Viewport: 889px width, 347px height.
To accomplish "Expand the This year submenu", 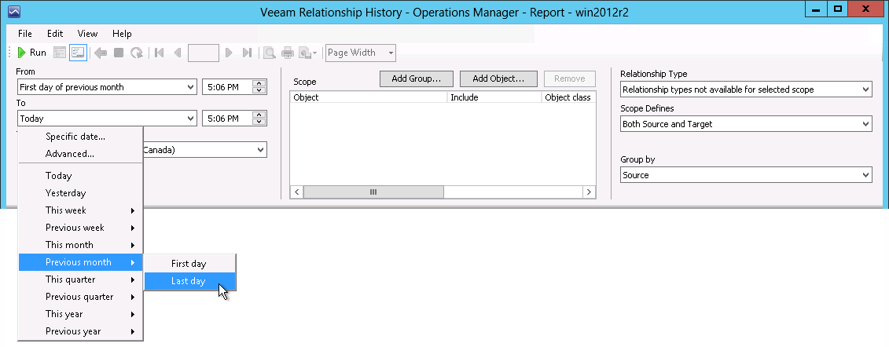I will [80, 313].
